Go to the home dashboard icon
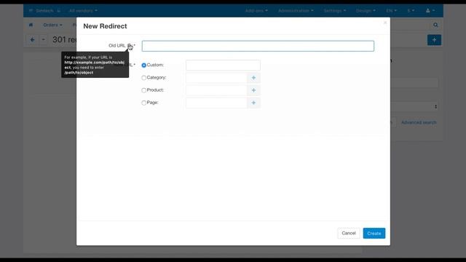 31,25
